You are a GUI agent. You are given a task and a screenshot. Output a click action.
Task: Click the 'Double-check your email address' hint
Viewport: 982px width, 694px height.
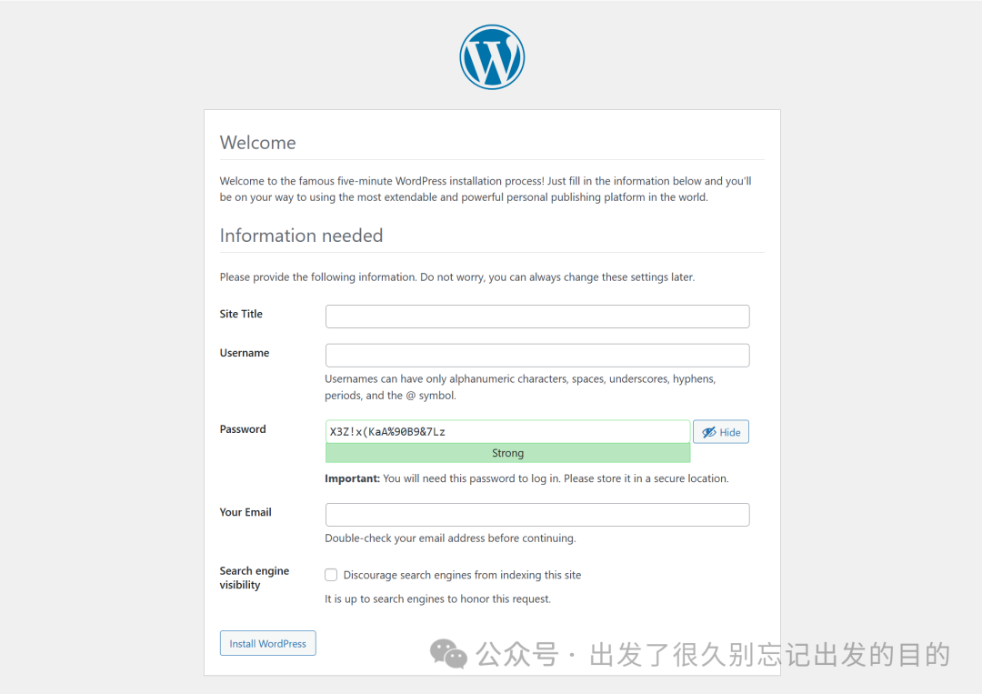pos(450,538)
